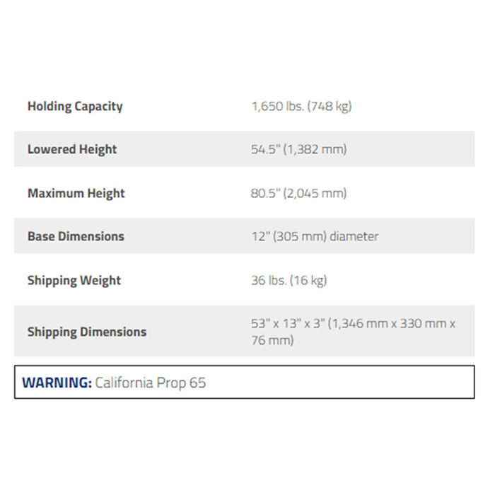Click the Lowered Height label
Screen dimensions: 495x495
[x=72, y=149]
